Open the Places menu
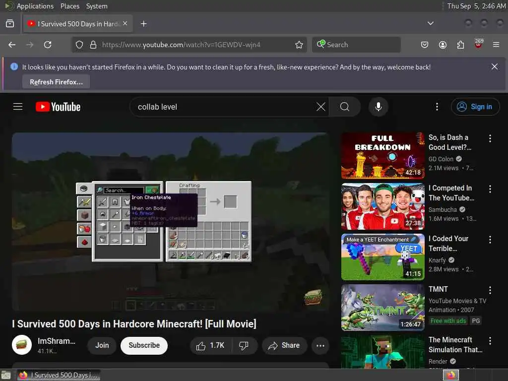The height and width of the screenshot is (381, 508). coord(70,6)
